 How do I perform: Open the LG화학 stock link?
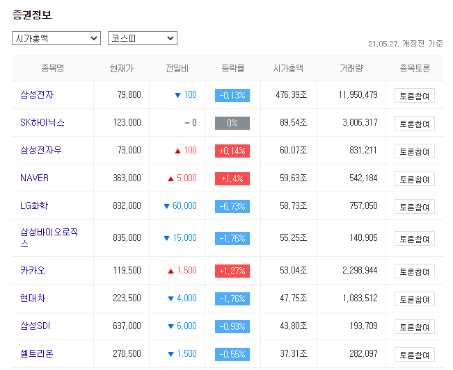[x=34, y=205]
